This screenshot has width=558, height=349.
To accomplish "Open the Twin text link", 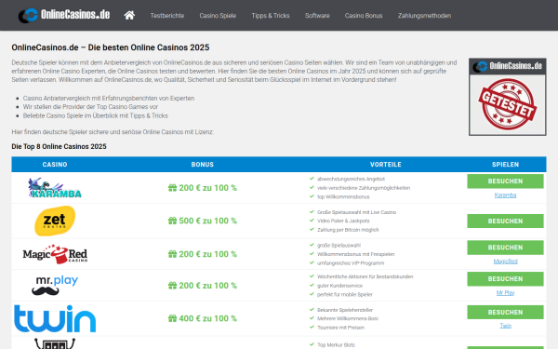I will coord(505,326).
